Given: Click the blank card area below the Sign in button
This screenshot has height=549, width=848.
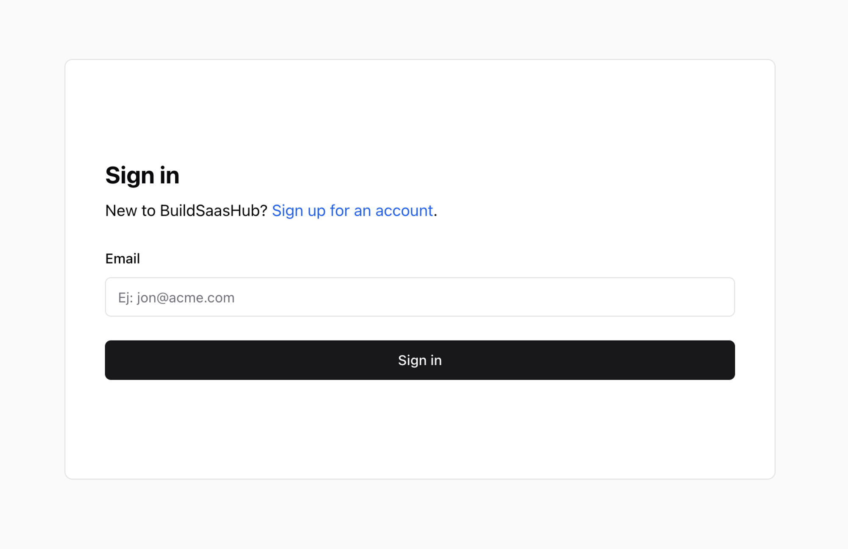Looking at the screenshot, I should tap(420, 428).
